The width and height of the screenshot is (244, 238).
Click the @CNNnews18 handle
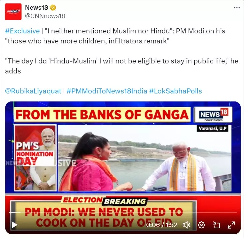click(x=45, y=16)
